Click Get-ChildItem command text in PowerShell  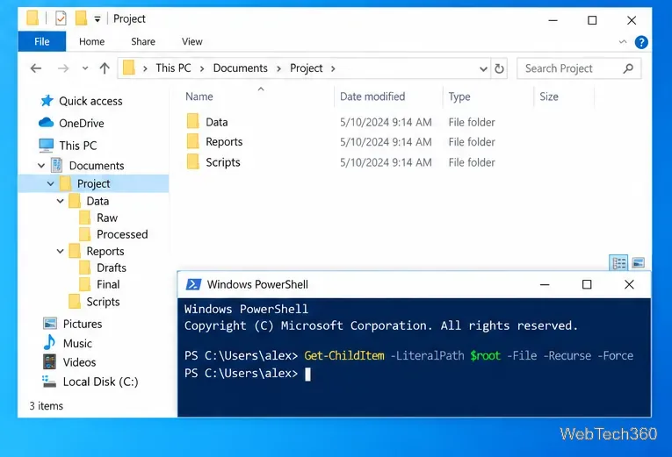click(344, 355)
